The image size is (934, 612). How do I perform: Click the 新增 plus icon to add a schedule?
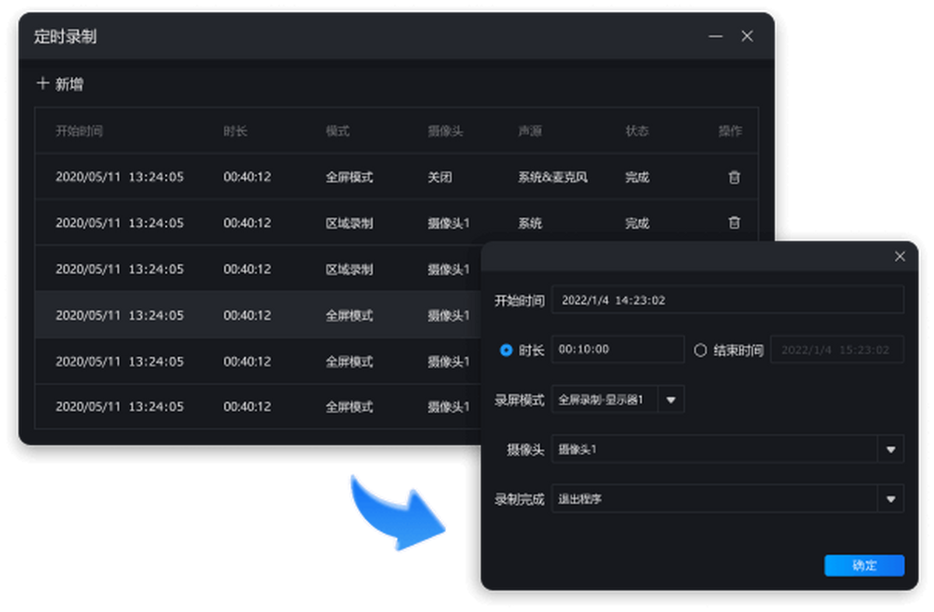click(43, 84)
